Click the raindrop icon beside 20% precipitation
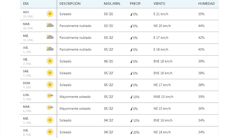Image resolution: width=246 pixels, height=138 pixels. [132, 132]
